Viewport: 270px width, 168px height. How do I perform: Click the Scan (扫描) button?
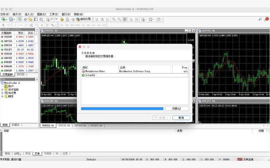(x=177, y=109)
